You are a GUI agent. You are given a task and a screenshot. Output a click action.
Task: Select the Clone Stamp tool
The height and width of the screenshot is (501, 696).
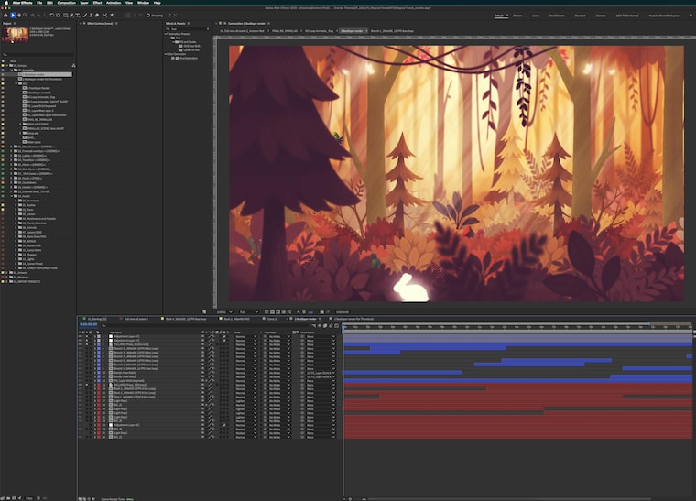(91, 15)
